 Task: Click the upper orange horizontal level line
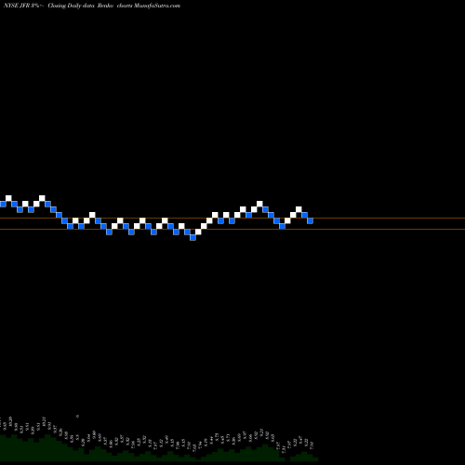pos(232,219)
